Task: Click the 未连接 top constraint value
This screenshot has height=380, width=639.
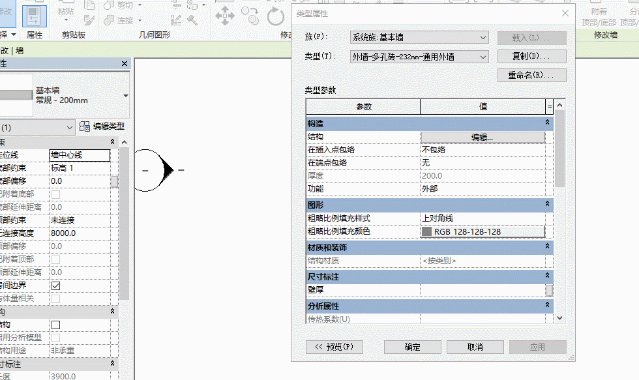Action: point(80,220)
